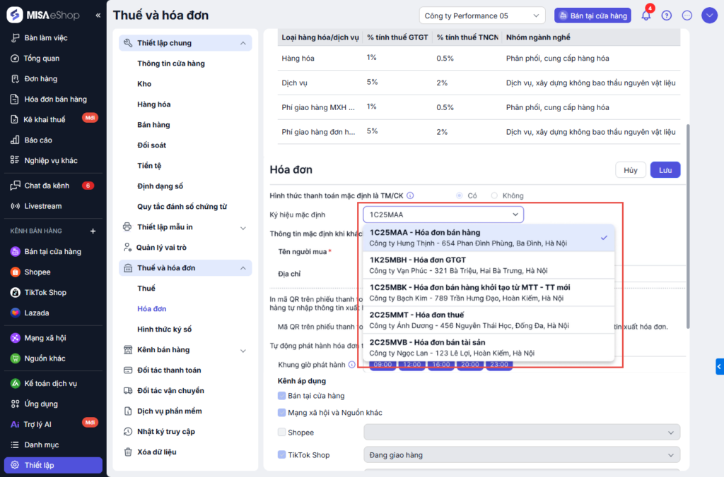Click Bán tại cửa hàng header button
Viewport: 724px width, 477px height.
tap(593, 16)
